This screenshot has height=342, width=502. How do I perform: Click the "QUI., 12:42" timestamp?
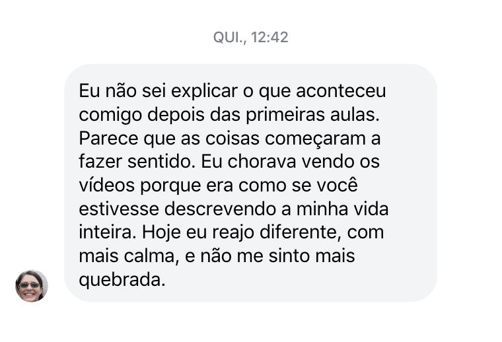(250, 38)
